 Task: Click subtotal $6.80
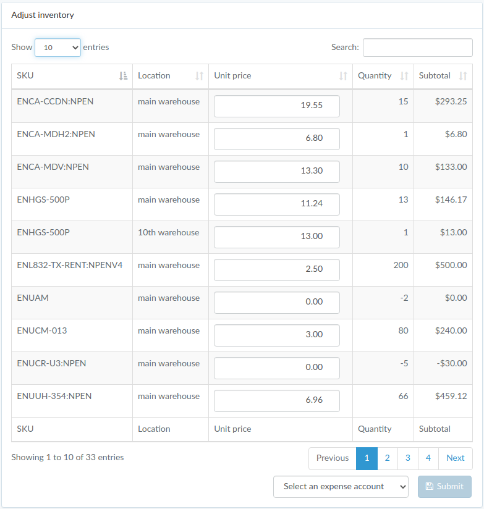coord(456,135)
